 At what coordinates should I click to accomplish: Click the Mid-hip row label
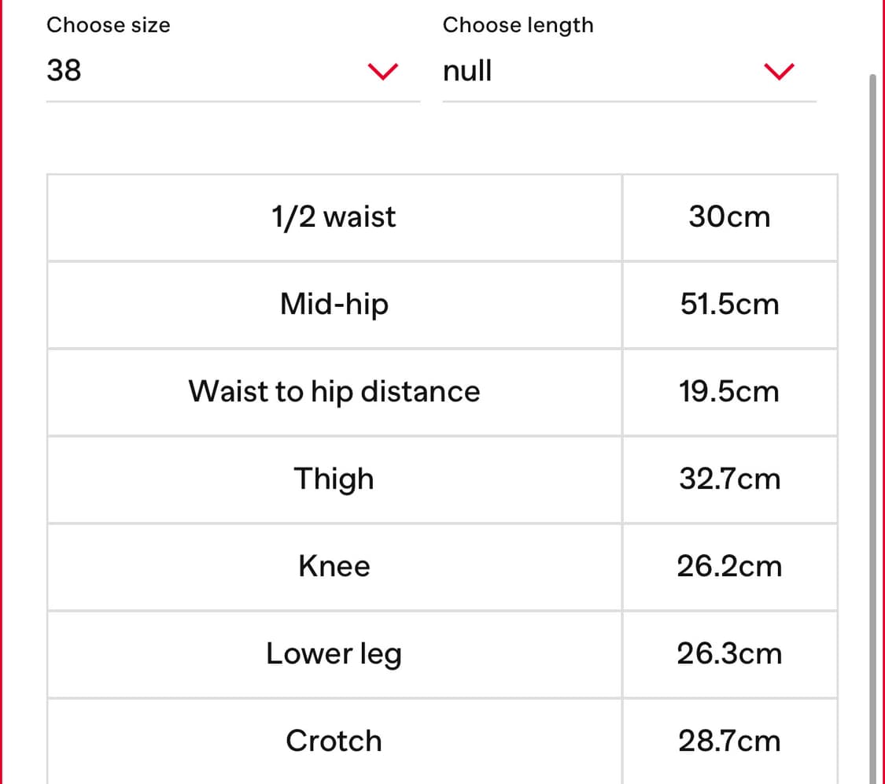334,305
